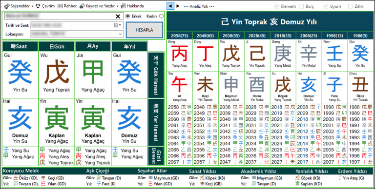Screen dimensions: 375x189
Task: Expand the Lokasyon combo box
Action: [x=120, y=34]
